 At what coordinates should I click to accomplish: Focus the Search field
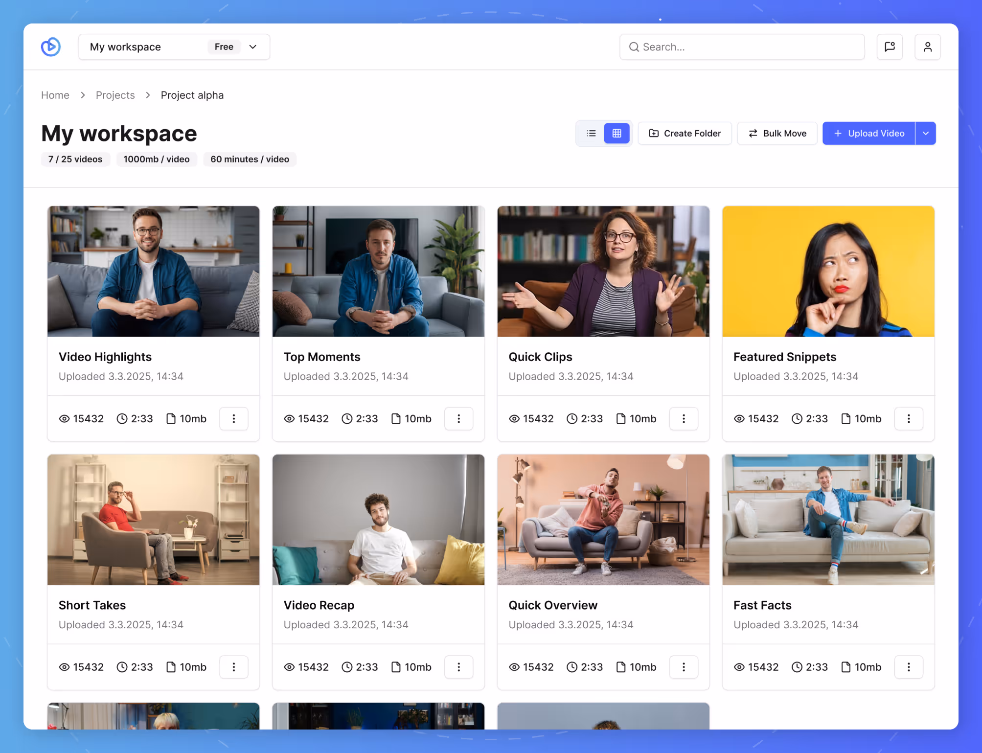742,47
